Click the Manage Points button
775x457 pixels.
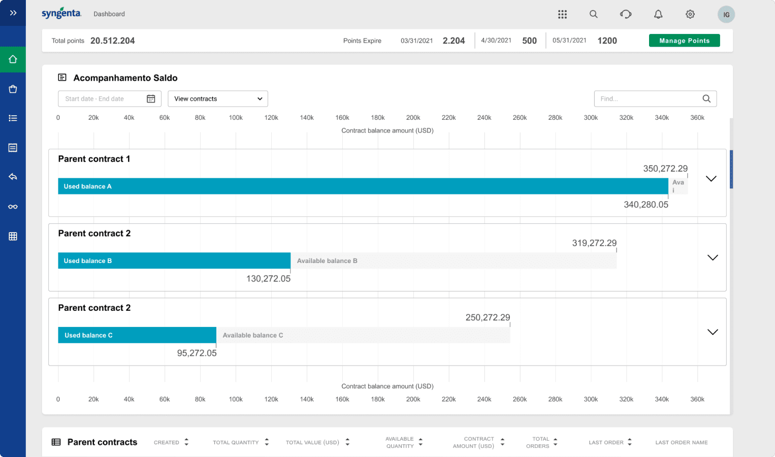pos(684,41)
